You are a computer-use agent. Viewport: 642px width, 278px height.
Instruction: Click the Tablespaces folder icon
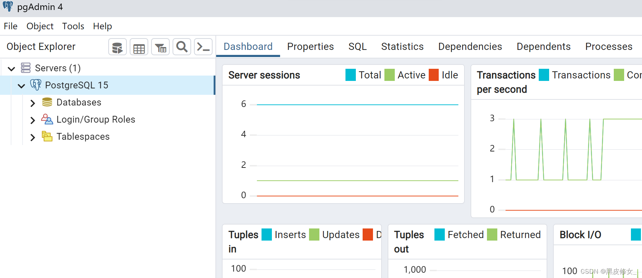pos(47,136)
